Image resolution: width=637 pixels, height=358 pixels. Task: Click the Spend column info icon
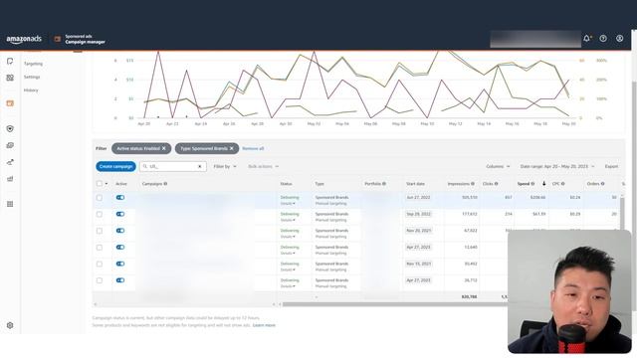pyautogui.click(x=532, y=184)
